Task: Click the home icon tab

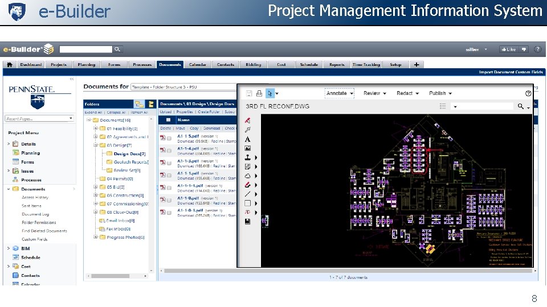Action: [10, 64]
